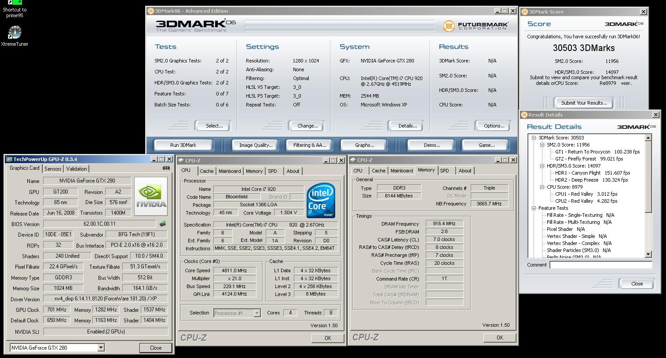Click the NVIDIA logo in GPU-Z

click(151, 196)
